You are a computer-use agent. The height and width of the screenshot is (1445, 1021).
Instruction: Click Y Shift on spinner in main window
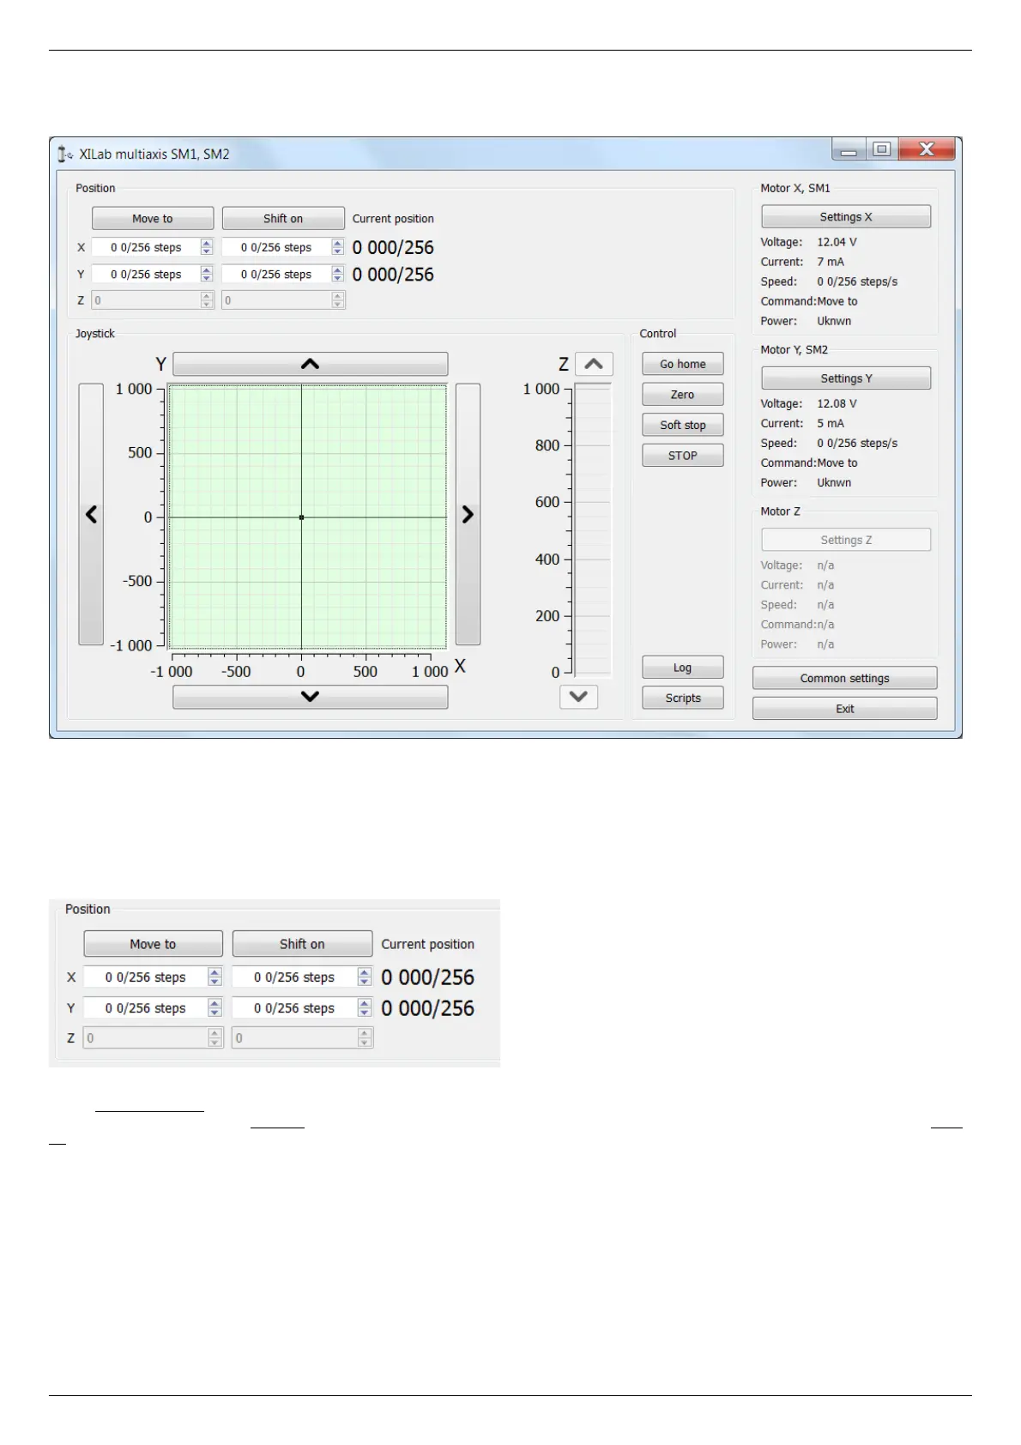(338, 275)
